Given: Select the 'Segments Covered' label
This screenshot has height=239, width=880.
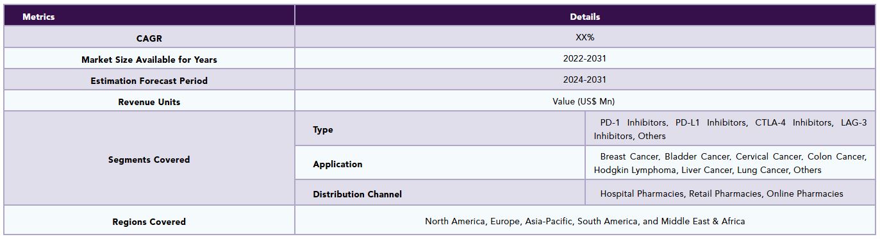Looking at the screenshot, I should (x=149, y=159).
